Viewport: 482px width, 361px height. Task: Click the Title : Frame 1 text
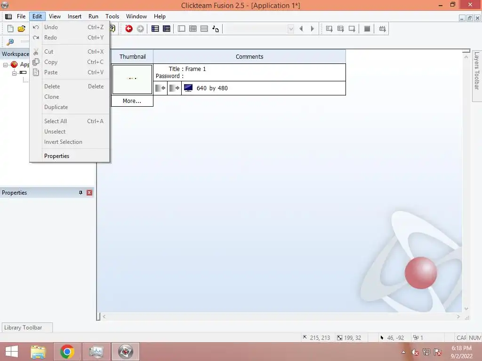pyautogui.click(x=187, y=69)
